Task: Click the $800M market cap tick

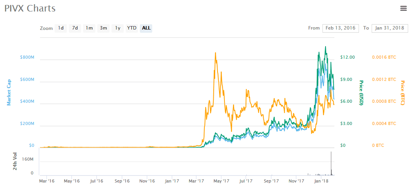Action: point(27,57)
